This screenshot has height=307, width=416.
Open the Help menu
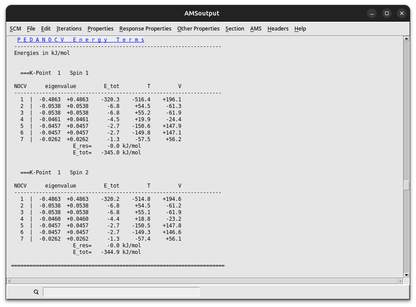[300, 28]
